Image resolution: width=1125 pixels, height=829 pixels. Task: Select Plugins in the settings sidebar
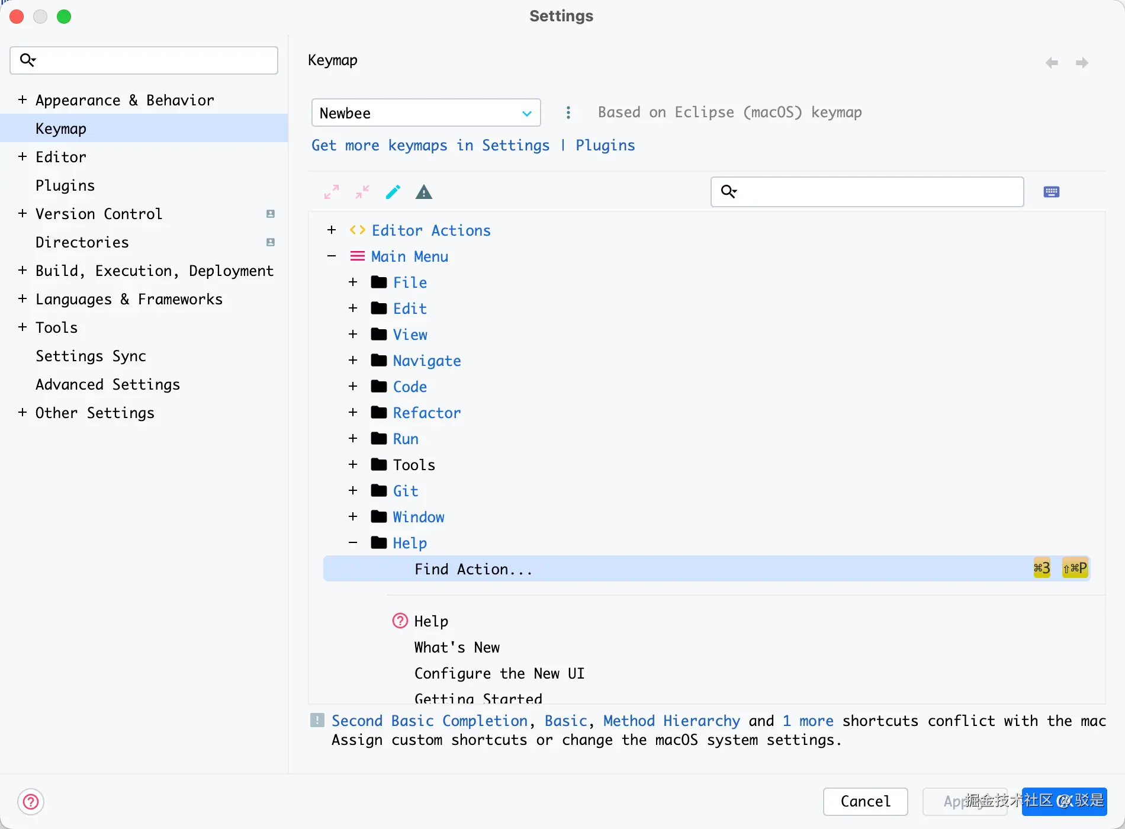[65, 185]
